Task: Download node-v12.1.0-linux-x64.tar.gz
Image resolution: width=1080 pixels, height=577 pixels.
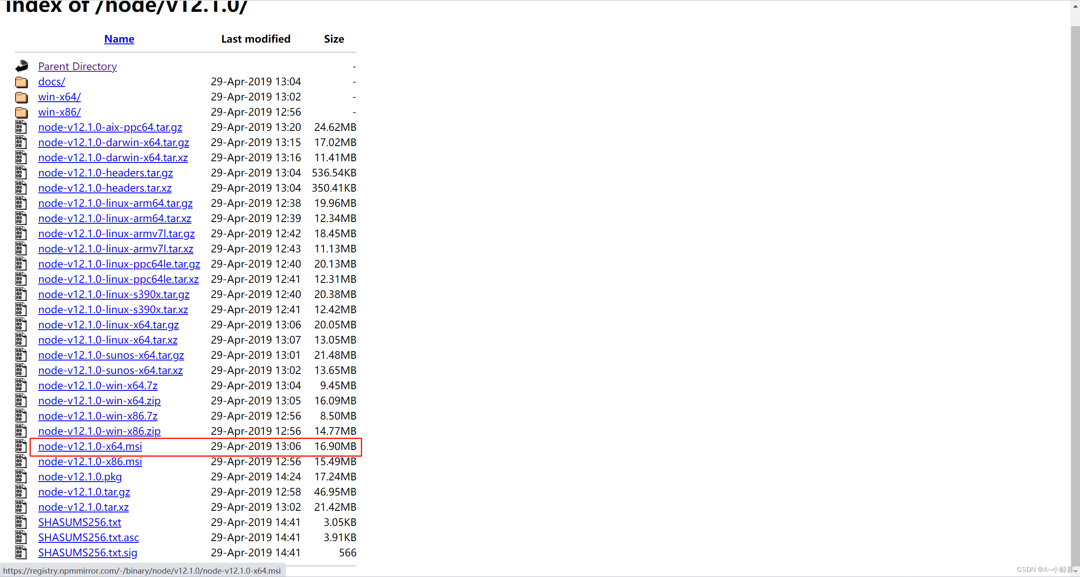Action: (x=108, y=325)
